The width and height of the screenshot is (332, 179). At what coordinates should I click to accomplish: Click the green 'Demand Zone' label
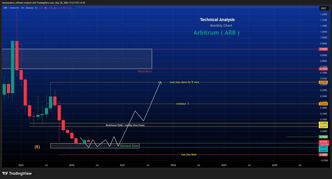point(129,146)
